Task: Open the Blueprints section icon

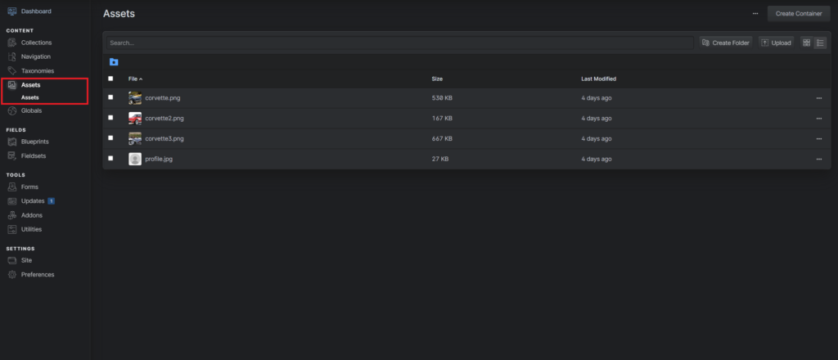Action: click(x=12, y=142)
